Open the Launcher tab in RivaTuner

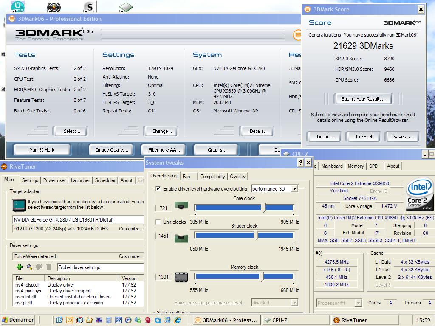[x=80, y=180]
